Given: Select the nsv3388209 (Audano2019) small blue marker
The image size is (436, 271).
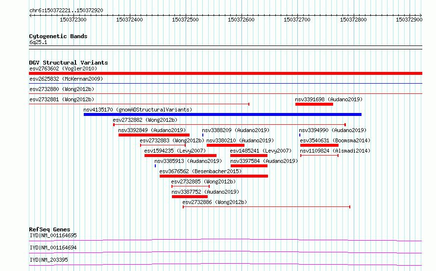Looking at the screenshot, I should coord(203,135).
